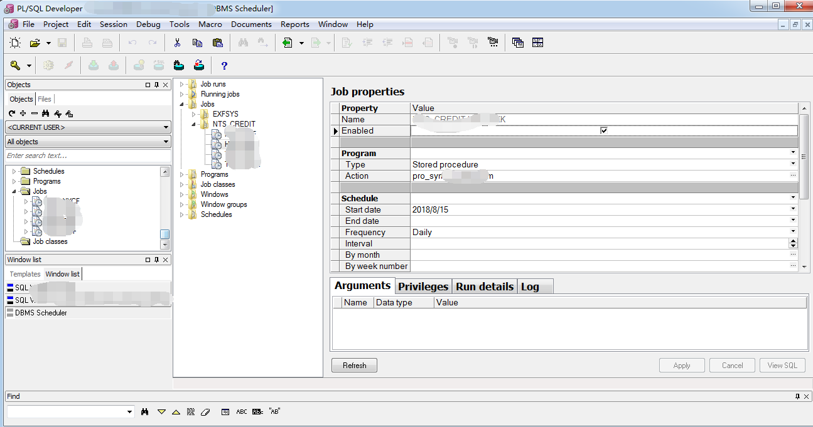Click the minus icon in Objects toolbar

(35, 113)
